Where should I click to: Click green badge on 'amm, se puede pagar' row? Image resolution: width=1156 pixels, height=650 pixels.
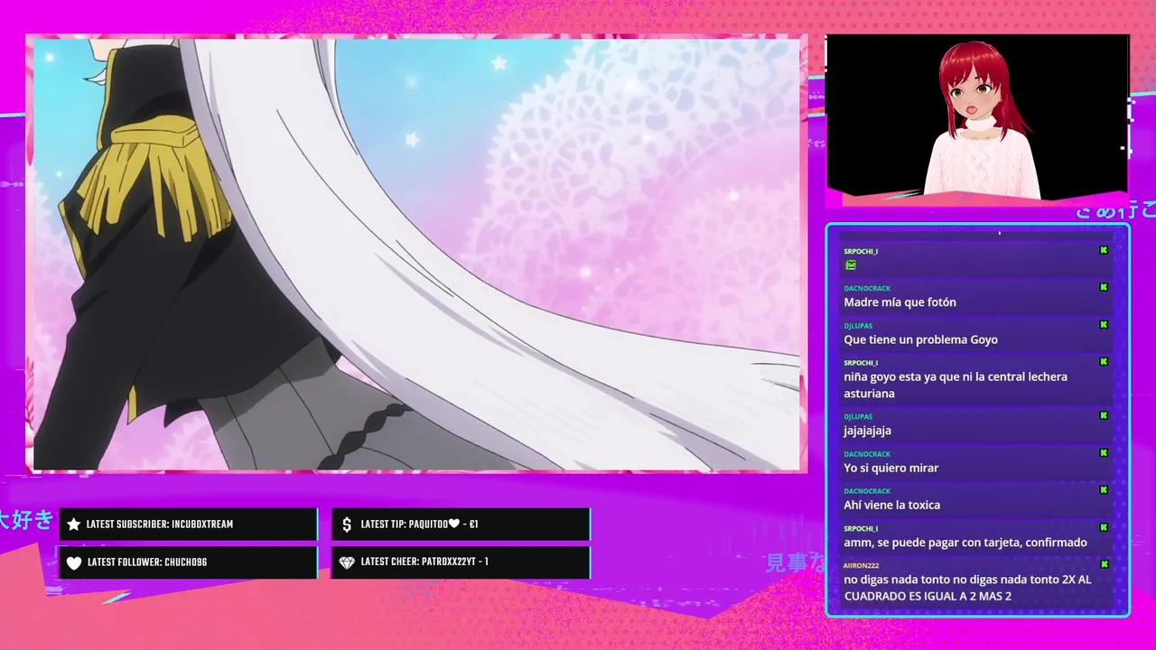(1104, 527)
